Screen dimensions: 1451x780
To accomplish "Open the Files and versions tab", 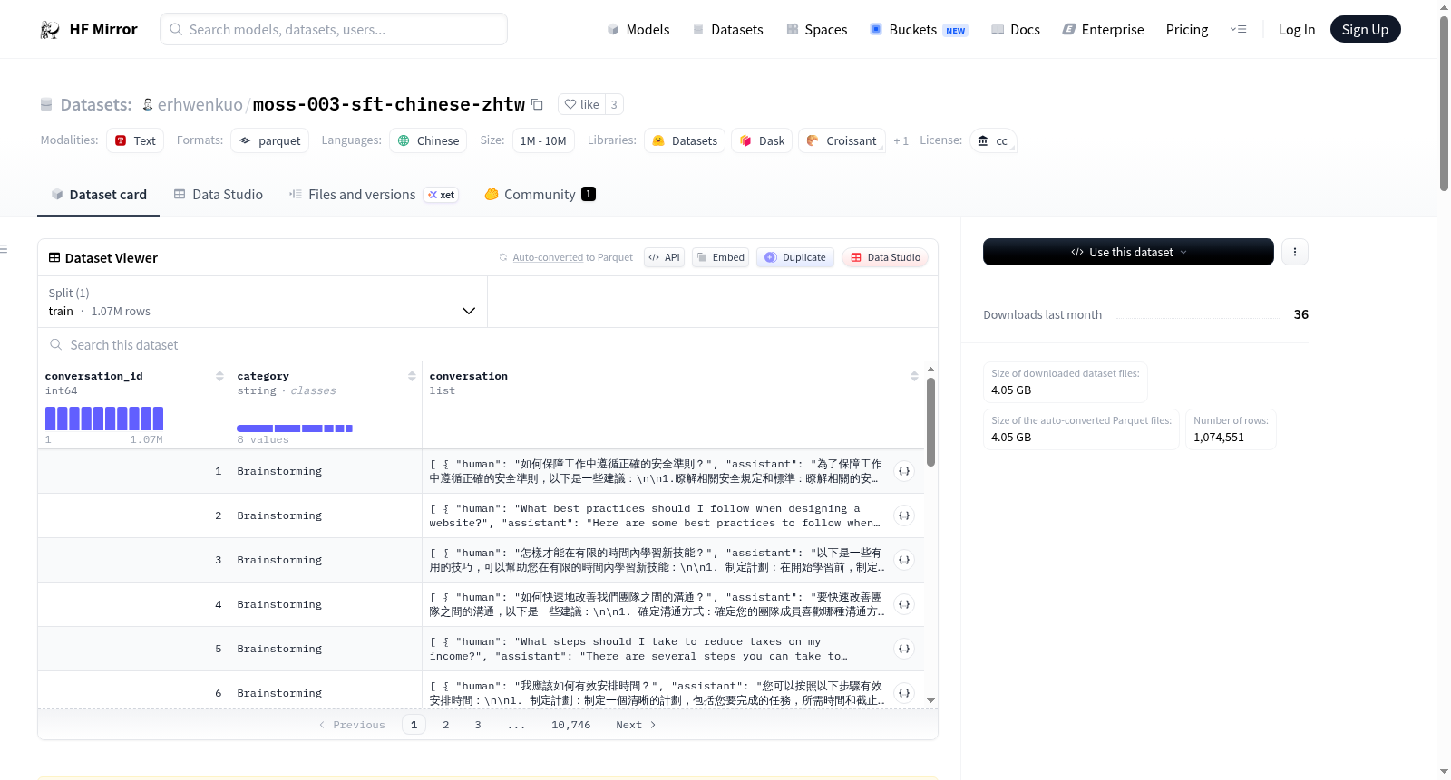I will [x=374, y=194].
